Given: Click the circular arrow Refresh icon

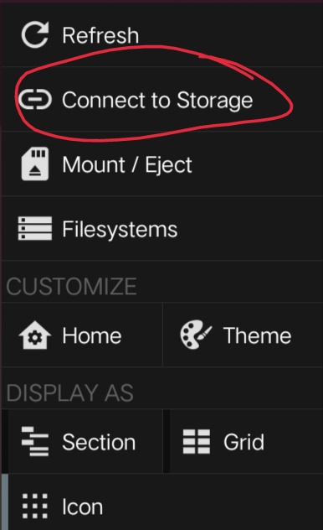Looking at the screenshot, I should click(x=35, y=35).
